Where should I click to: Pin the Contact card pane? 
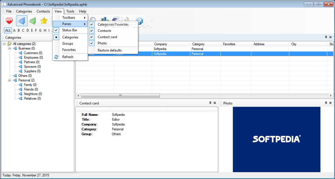pos(210,103)
